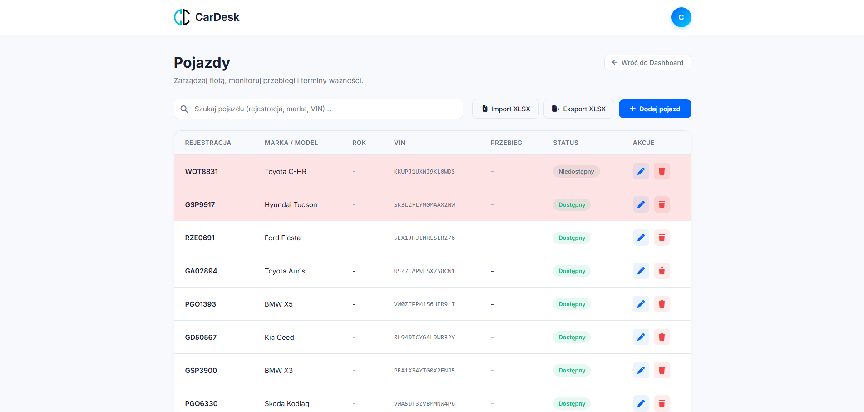Screen dimensions: 864x412
Task: Click pencil icon for GSP9917 Hyundai Tucson
Action: tap(641, 204)
